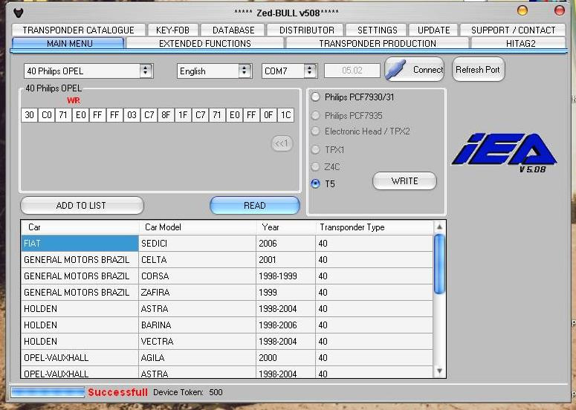576x410 pixels.
Task: Click the <<1 page button
Action: click(x=282, y=143)
